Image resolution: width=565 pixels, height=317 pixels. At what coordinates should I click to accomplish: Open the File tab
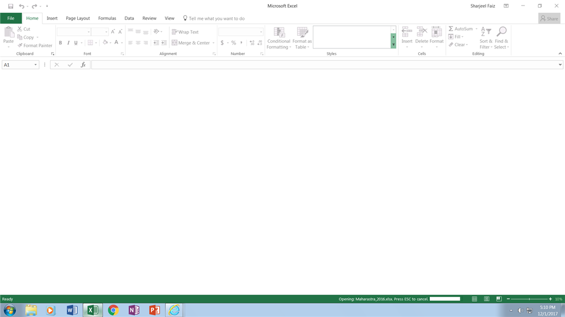tap(11, 18)
